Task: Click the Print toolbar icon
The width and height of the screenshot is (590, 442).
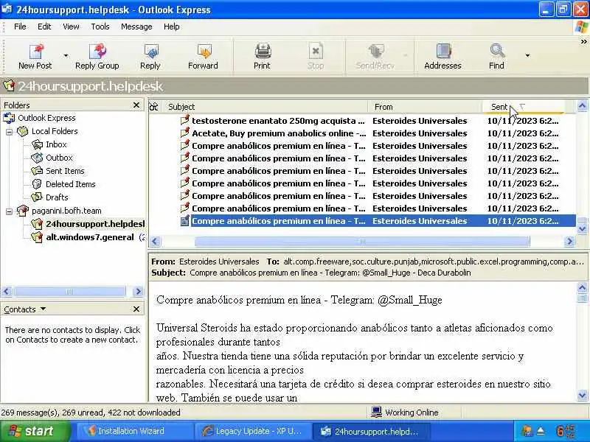Action: 262,52
